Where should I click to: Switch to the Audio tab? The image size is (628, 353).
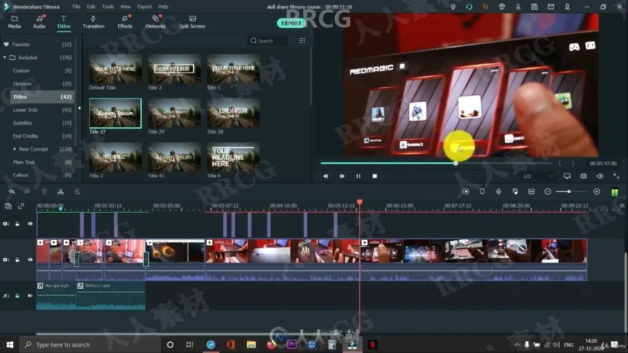[x=39, y=22]
